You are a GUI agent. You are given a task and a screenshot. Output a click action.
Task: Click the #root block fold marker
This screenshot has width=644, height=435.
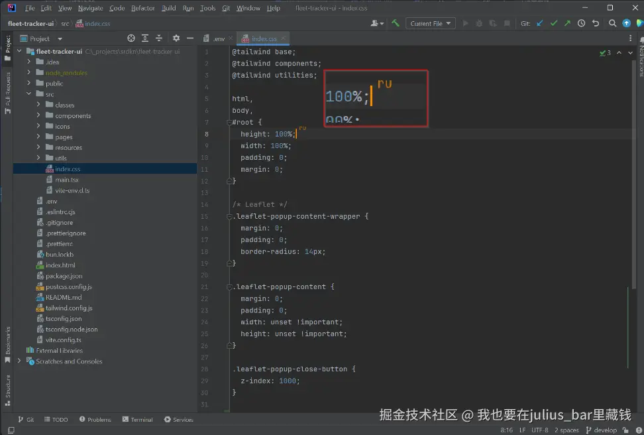tap(229, 122)
